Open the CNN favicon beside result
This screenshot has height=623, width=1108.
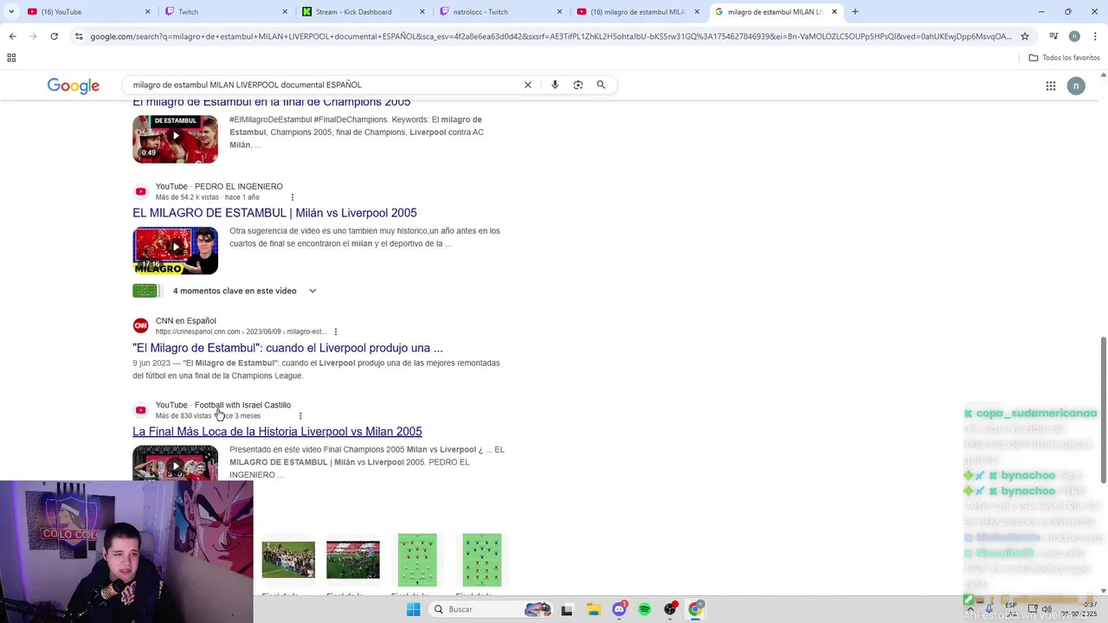(x=140, y=326)
